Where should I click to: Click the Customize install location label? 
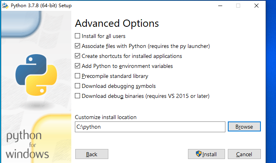pos(106,117)
